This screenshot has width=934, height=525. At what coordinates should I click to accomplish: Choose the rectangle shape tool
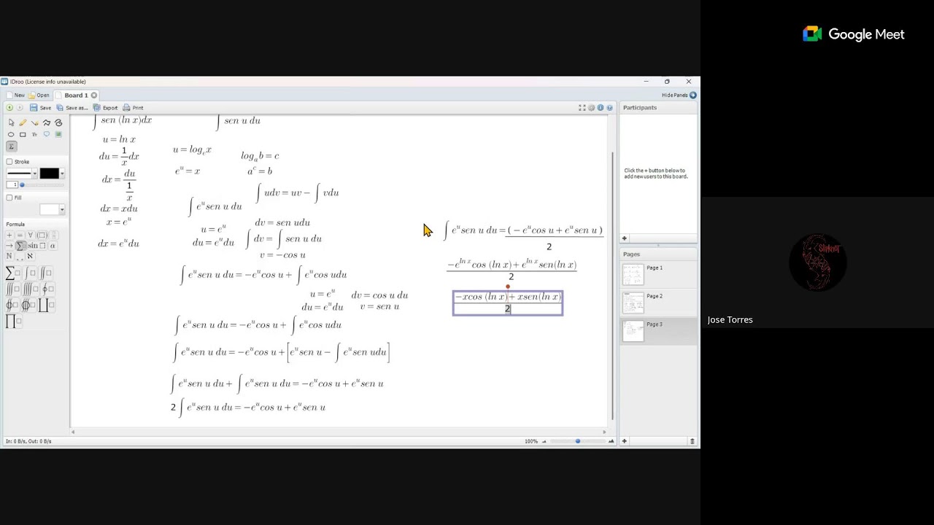click(x=23, y=134)
